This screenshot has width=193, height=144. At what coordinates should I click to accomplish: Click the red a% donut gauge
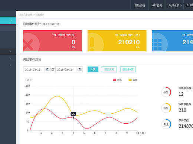(166, 92)
